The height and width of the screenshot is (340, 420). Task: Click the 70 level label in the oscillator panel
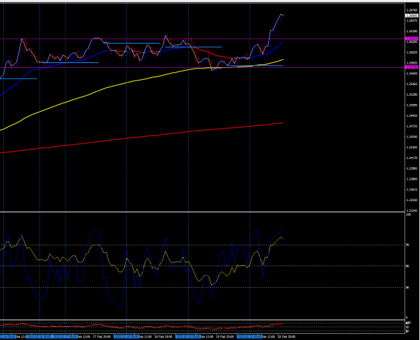point(407,245)
